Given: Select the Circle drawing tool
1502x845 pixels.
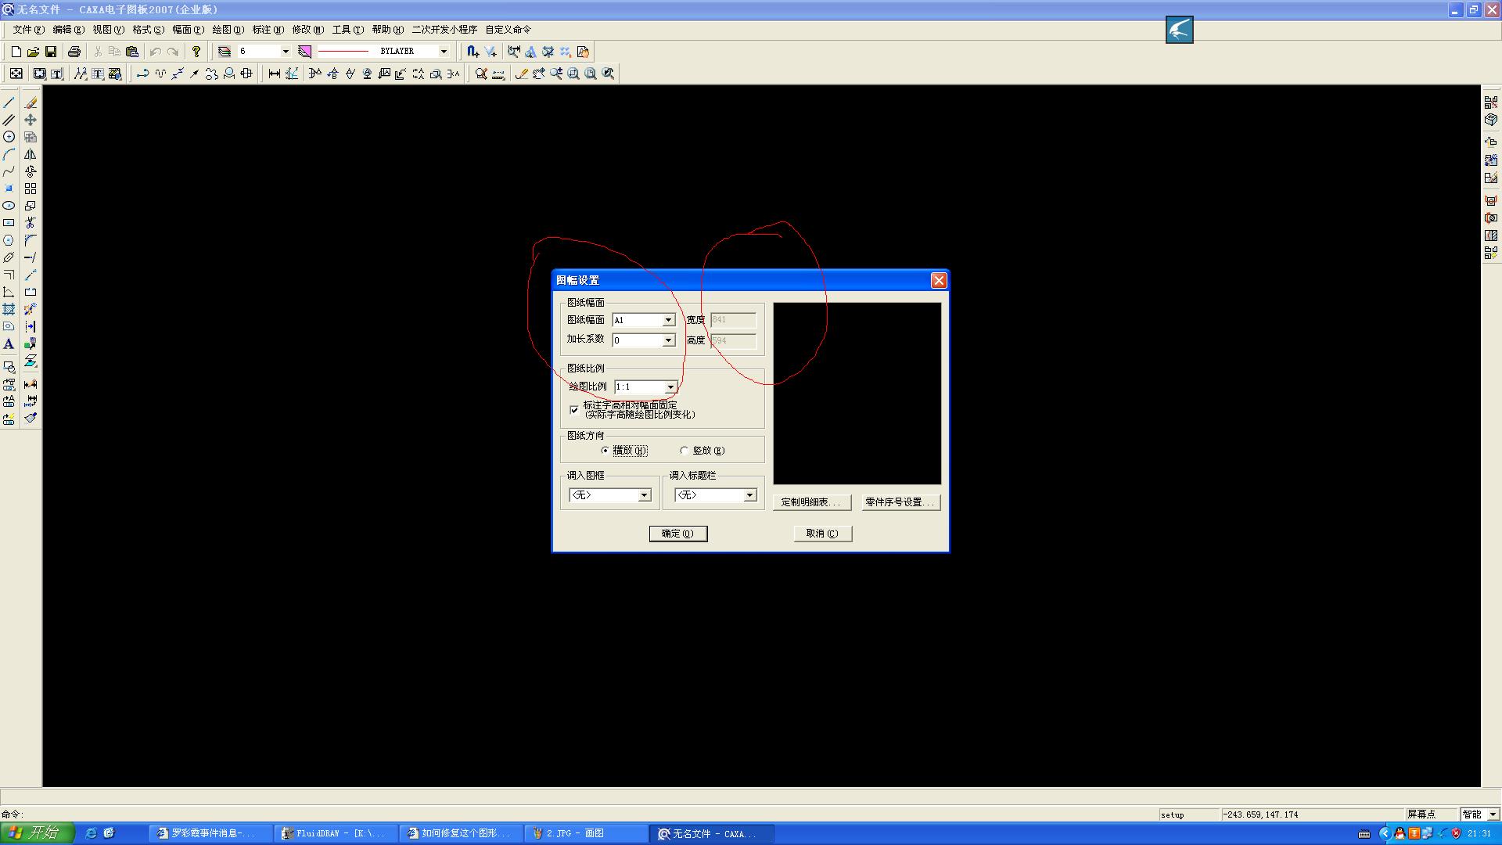Looking at the screenshot, I should click(9, 137).
